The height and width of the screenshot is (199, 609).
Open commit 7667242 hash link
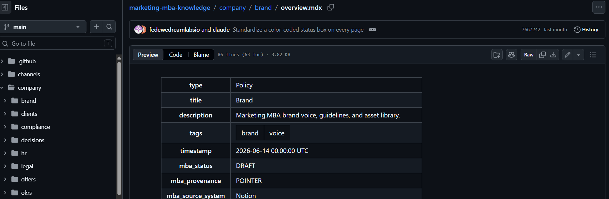click(x=531, y=30)
